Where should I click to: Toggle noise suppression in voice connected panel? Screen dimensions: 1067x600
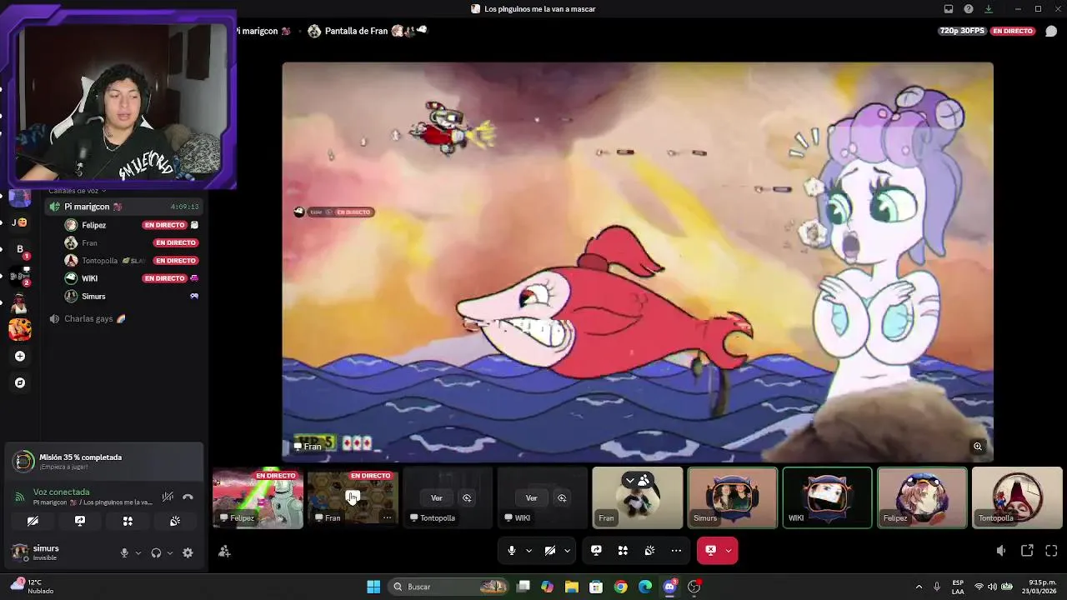pos(168,497)
